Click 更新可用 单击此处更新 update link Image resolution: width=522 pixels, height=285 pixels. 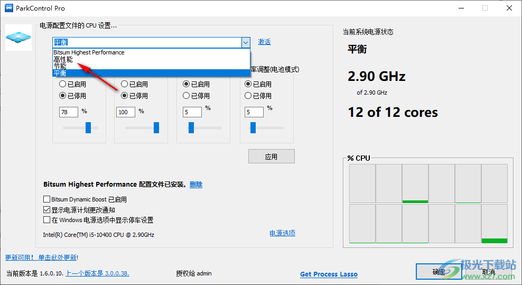coord(41,258)
